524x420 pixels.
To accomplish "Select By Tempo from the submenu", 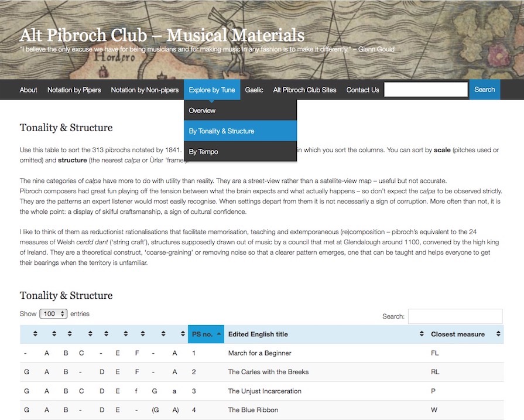I will pyautogui.click(x=203, y=152).
